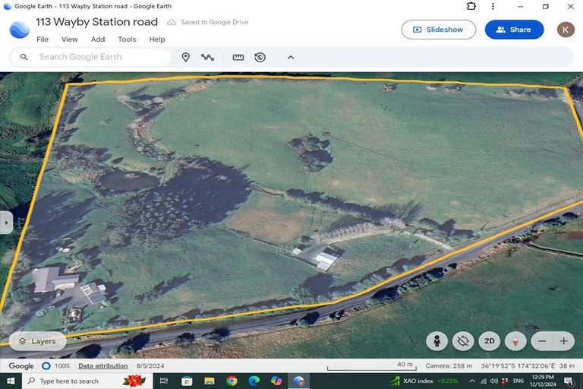
Task: Zoom in with the plus button
Action: [x=564, y=341]
